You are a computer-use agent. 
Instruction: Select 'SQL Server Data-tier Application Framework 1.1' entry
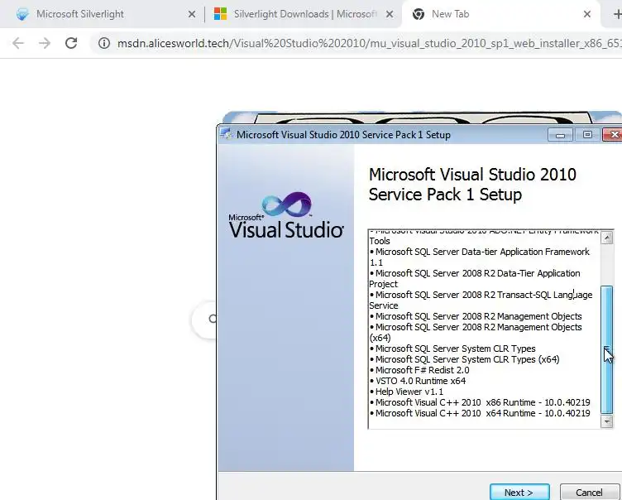point(480,257)
